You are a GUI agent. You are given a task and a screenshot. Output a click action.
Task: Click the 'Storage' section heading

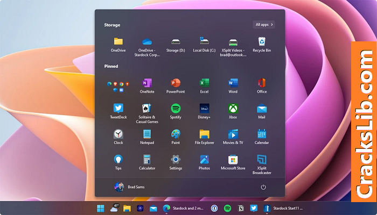(x=112, y=25)
